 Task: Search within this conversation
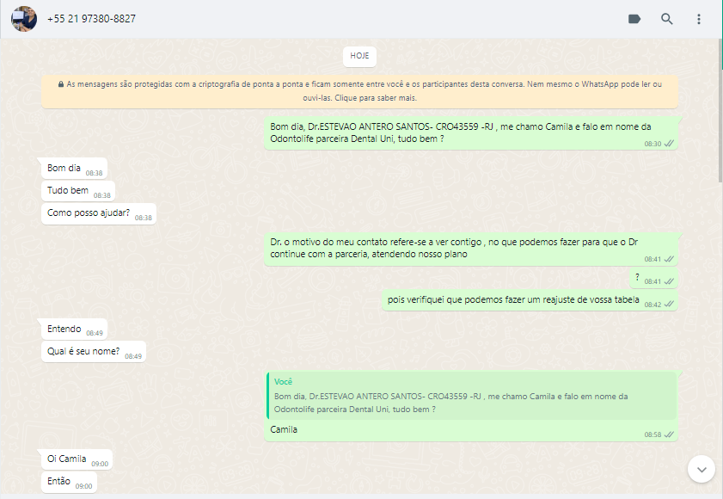tap(667, 19)
